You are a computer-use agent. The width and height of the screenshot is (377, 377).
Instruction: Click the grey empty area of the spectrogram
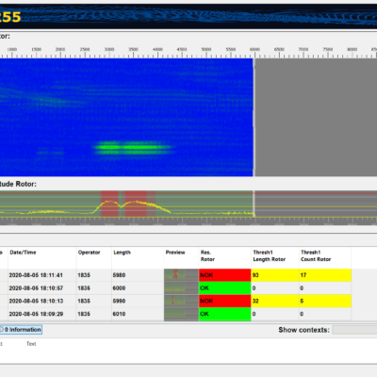coord(316,117)
